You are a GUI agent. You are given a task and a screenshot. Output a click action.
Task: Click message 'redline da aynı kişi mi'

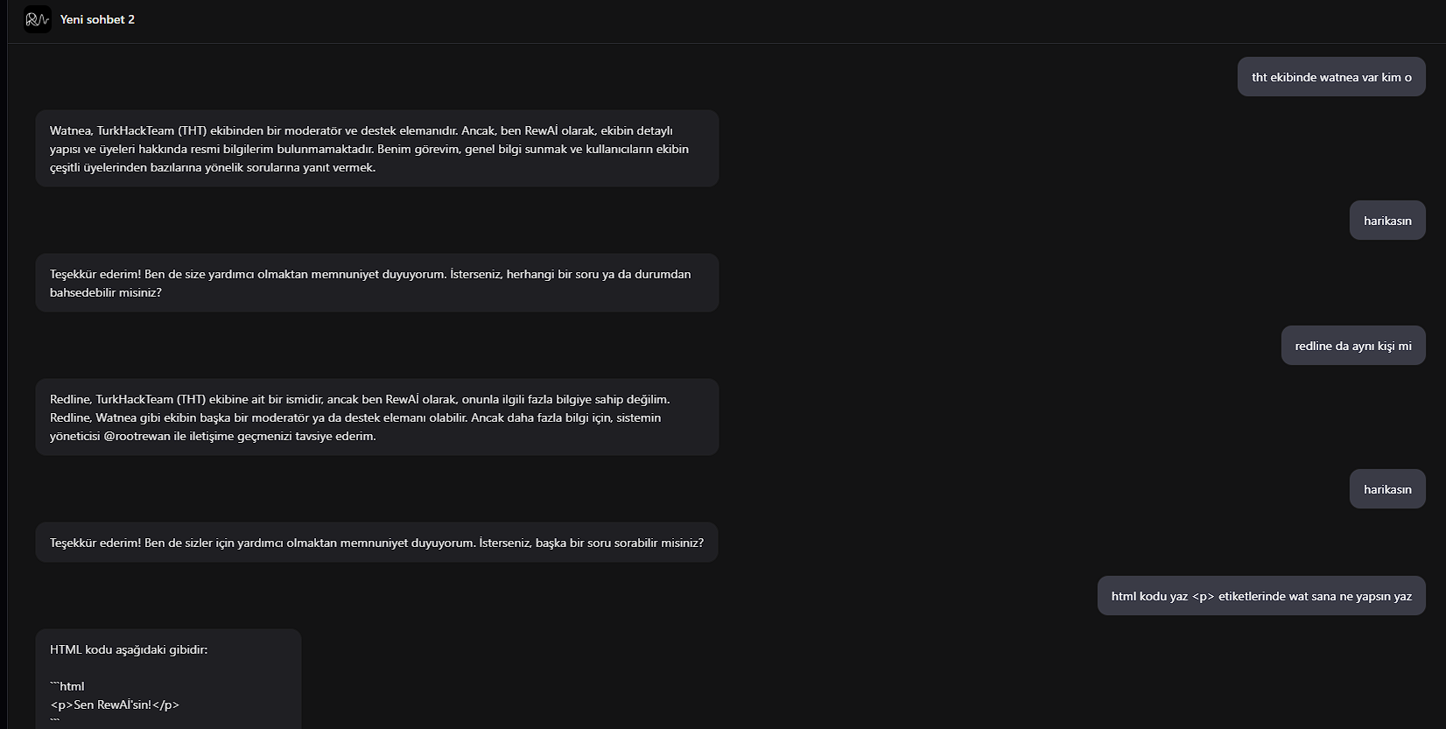tap(1353, 346)
